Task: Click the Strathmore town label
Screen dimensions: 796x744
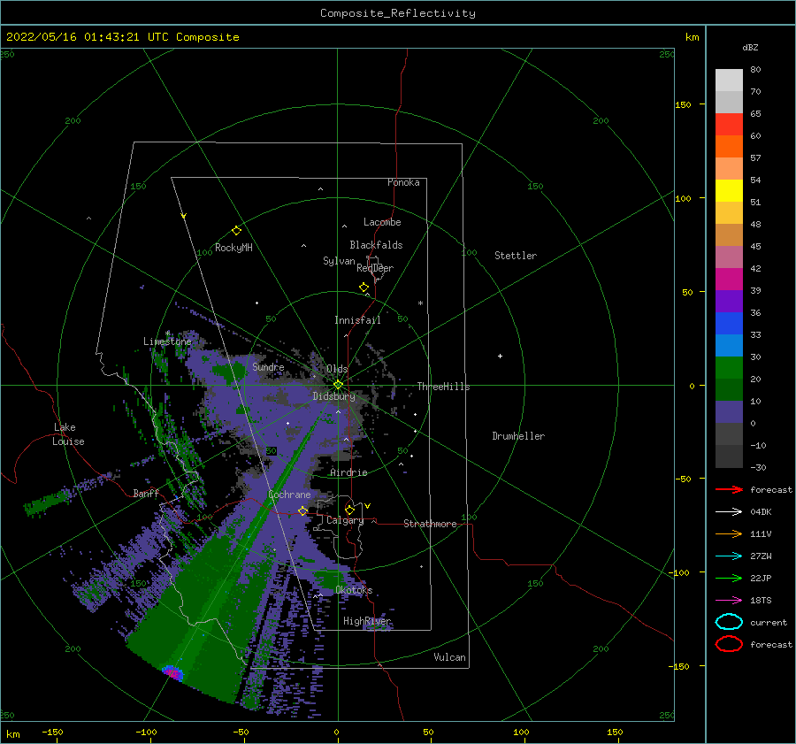Action: [430, 524]
